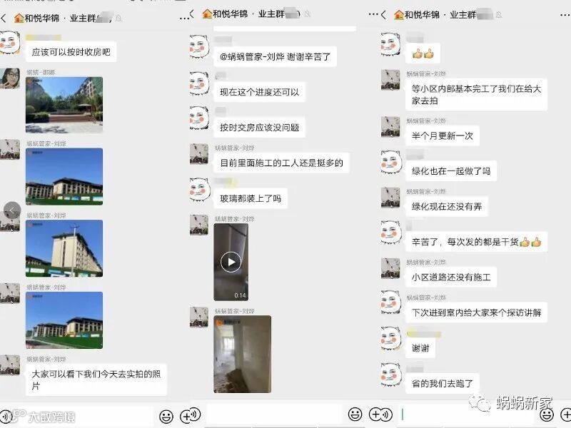Image resolution: width=571 pixels, height=428 pixels.
Task: Open emoji picker in the right chat
Action: click(x=547, y=414)
